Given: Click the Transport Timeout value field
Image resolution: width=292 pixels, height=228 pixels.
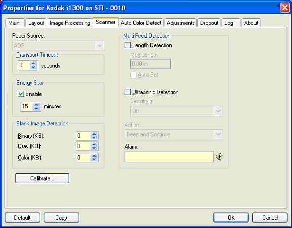Looking at the screenshot, I should 24,65.
